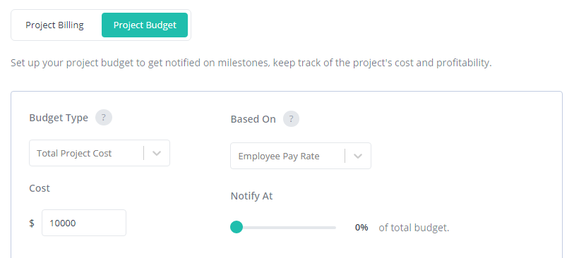This screenshot has width=574, height=258.
Task: Click the Budget Type label
Action: click(x=59, y=118)
